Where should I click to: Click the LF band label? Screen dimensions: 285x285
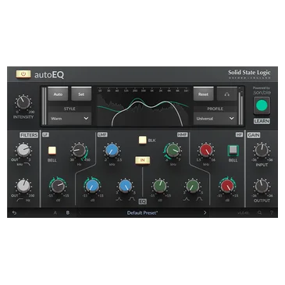pyautogui.click(x=45, y=134)
